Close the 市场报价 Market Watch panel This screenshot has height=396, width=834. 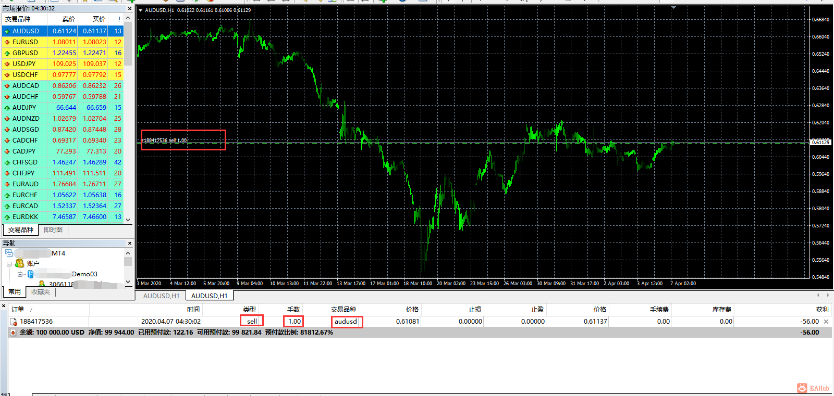(130, 9)
